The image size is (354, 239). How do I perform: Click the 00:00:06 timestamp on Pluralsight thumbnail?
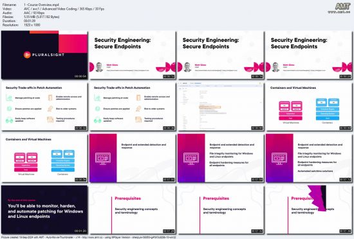click(x=80, y=77)
